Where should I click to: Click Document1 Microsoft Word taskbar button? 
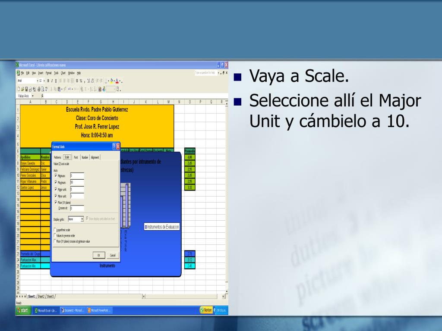[73, 310]
